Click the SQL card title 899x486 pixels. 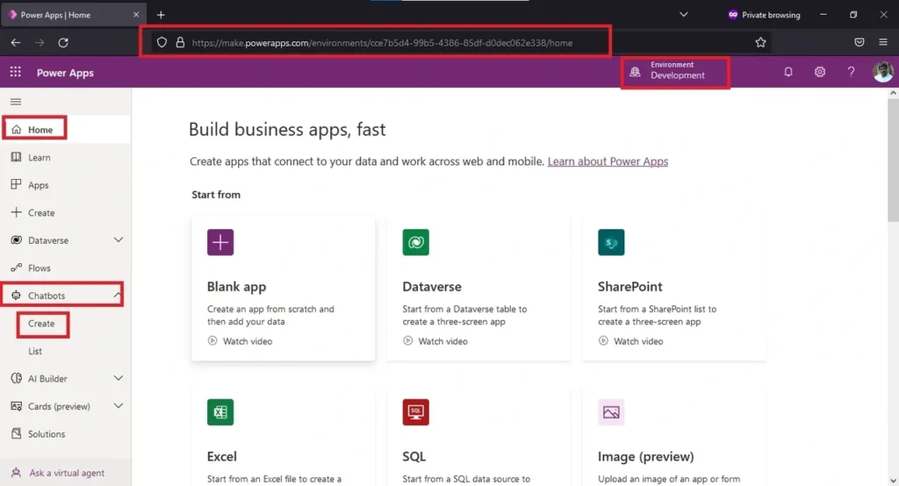tap(414, 457)
